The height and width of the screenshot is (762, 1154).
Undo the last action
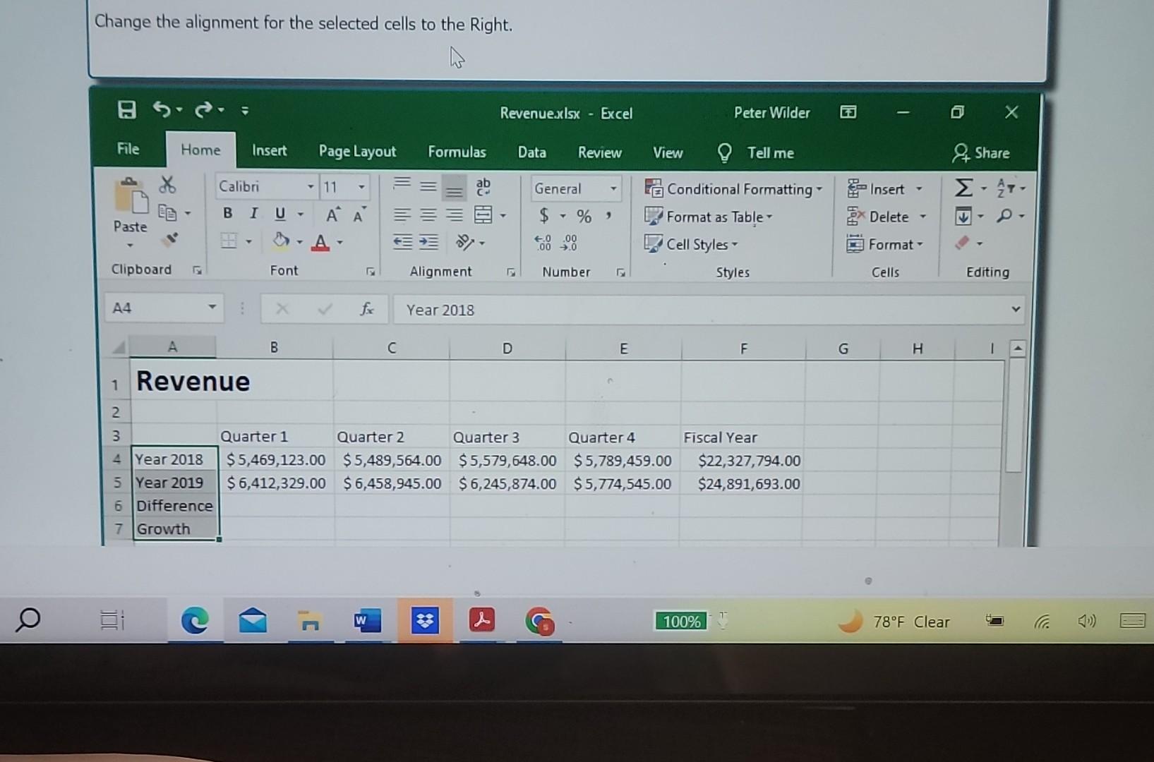click(162, 109)
